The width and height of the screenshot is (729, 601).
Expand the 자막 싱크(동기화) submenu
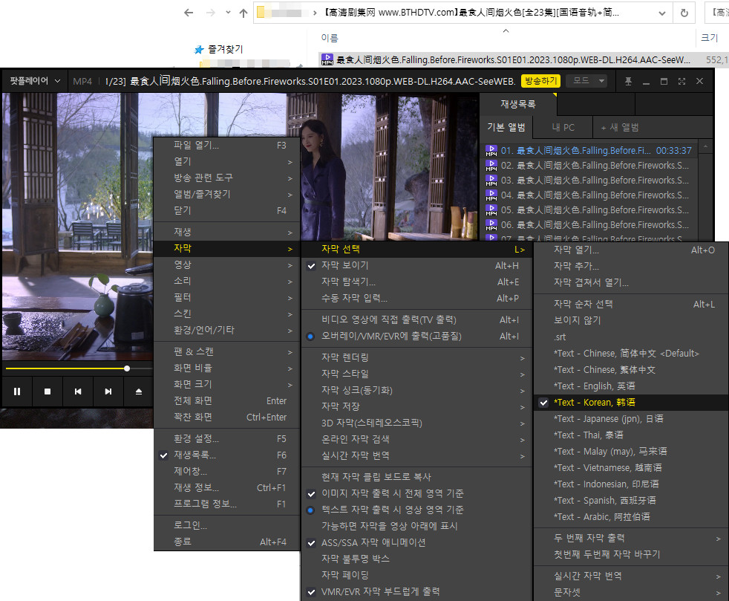click(416, 390)
